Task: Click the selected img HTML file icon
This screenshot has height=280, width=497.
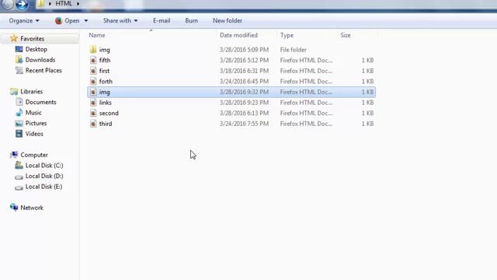Action: (x=93, y=92)
